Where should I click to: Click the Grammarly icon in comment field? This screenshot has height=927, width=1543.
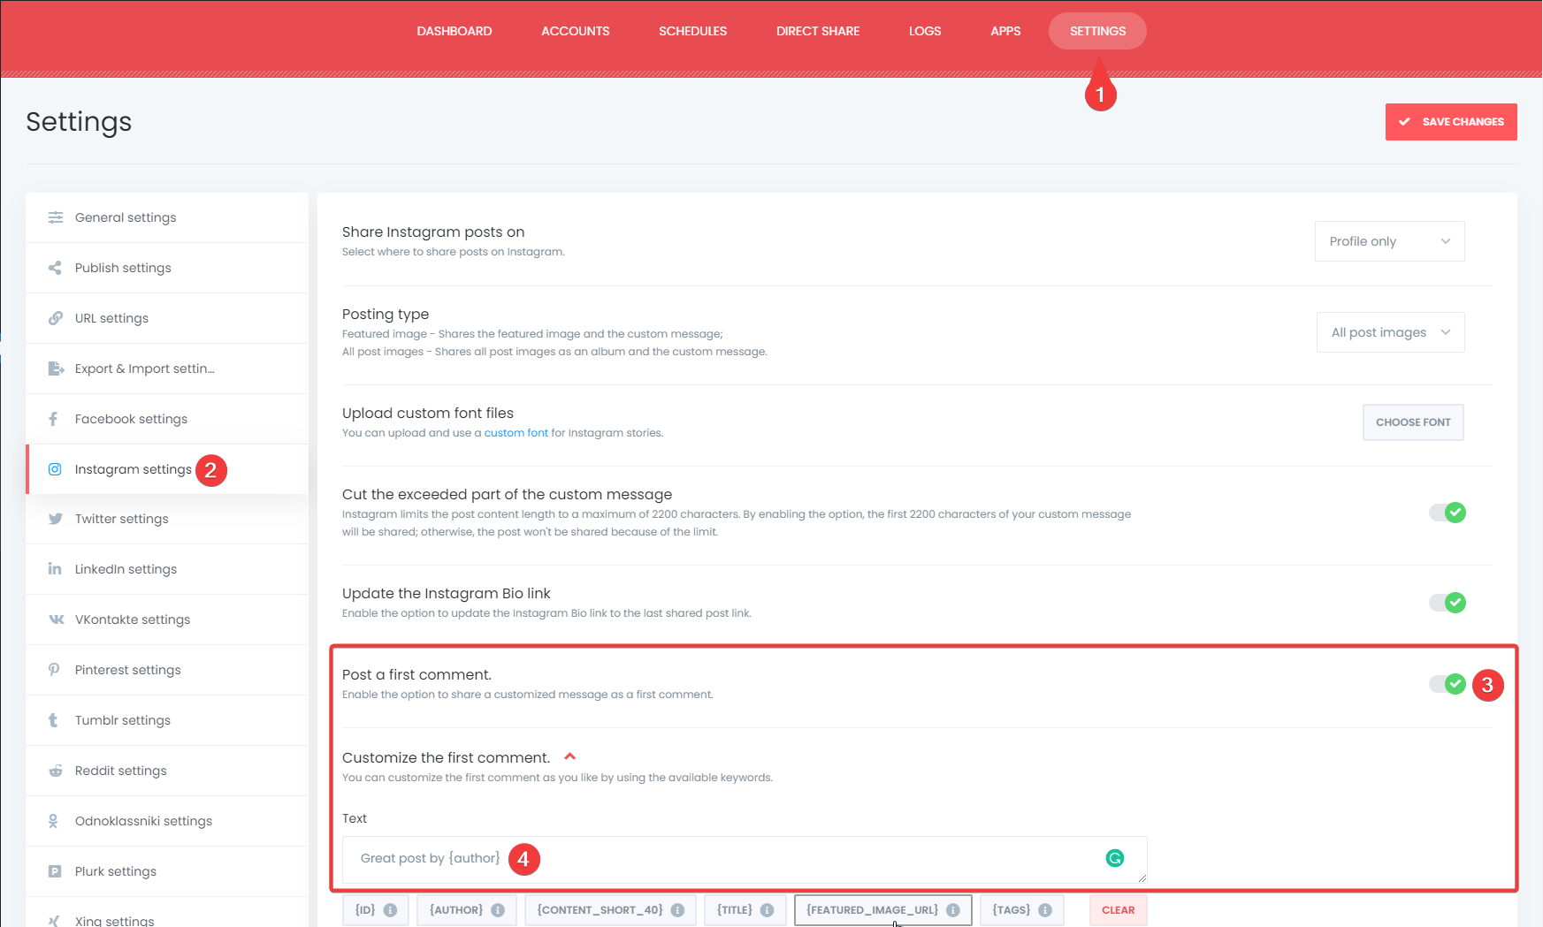(1115, 858)
